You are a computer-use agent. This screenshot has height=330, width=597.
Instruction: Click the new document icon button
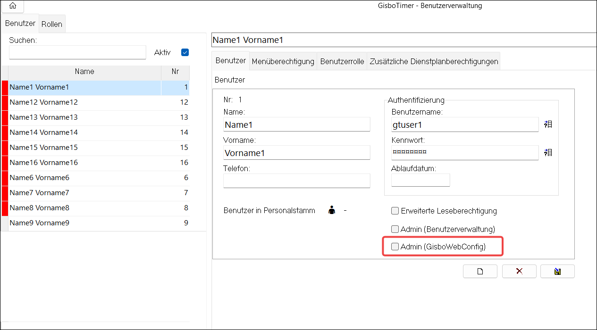480,271
